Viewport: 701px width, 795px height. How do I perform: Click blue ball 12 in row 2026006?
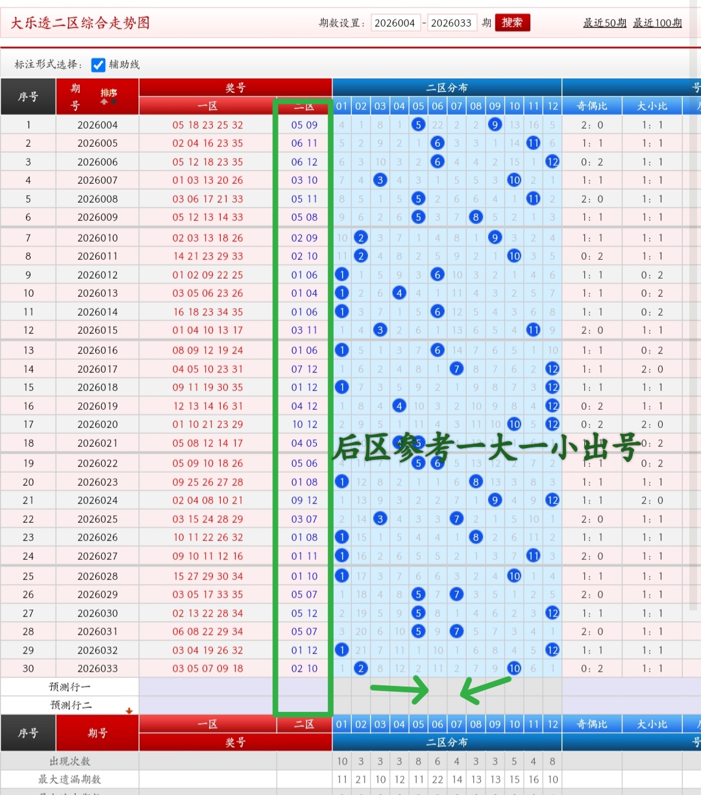552,162
